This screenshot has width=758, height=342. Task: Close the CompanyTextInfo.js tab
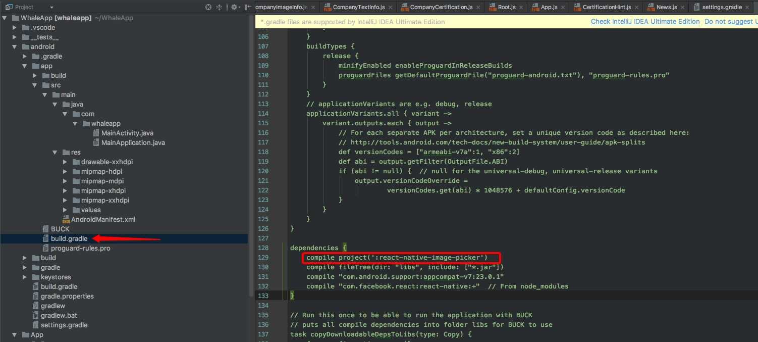click(x=391, y=7)
